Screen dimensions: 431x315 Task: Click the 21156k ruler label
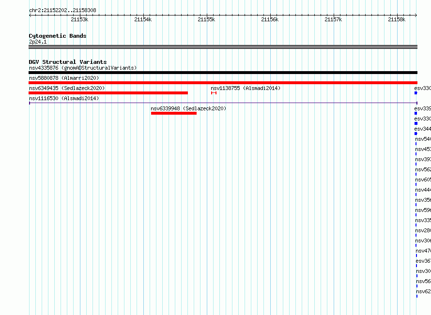click(x=270, y=19)
